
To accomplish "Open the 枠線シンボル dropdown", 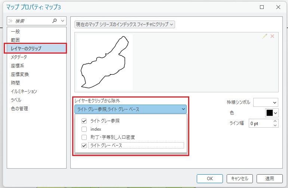I will coord(266,102).
